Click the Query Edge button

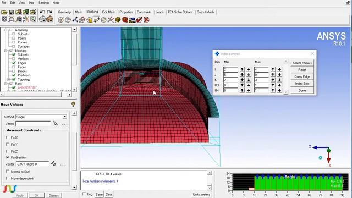pyautogui.click(x=302, y=77)
